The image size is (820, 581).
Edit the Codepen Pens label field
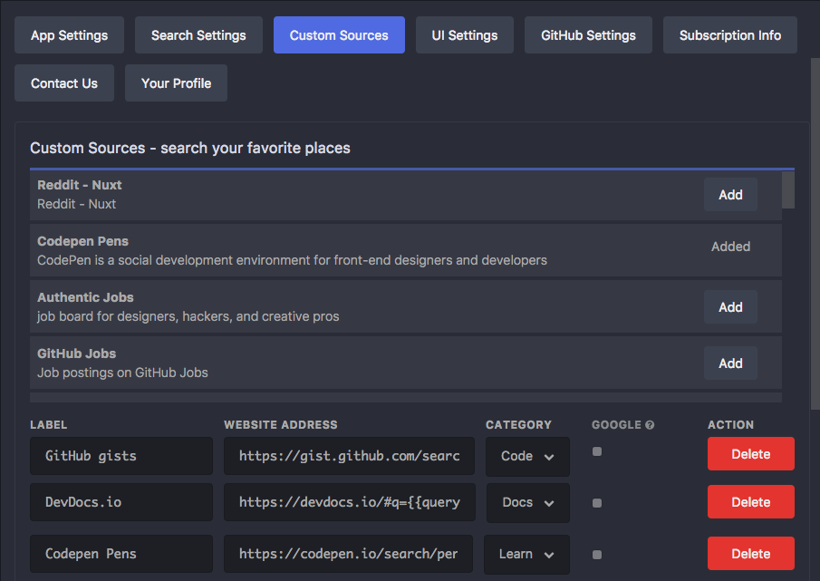click(x=121, y=554)
